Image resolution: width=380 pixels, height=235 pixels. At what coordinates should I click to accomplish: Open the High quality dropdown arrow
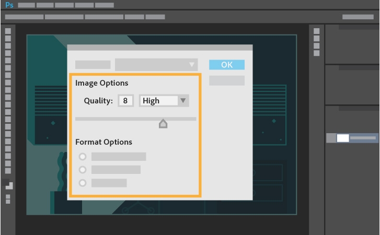click(183, 101)
